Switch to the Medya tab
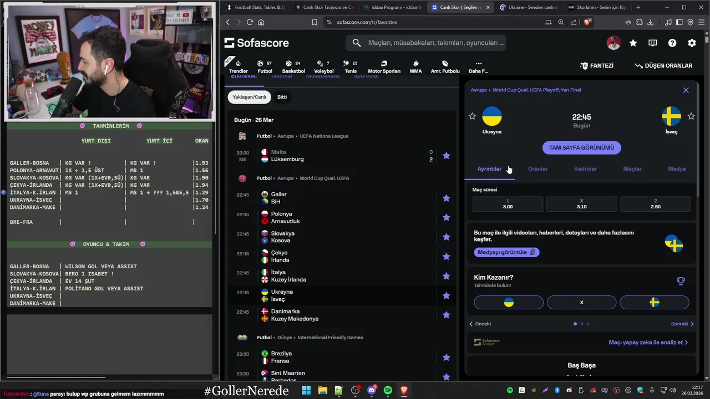This screenshot has height=399, width=710. pyautogui.click(x=677, y=168)
